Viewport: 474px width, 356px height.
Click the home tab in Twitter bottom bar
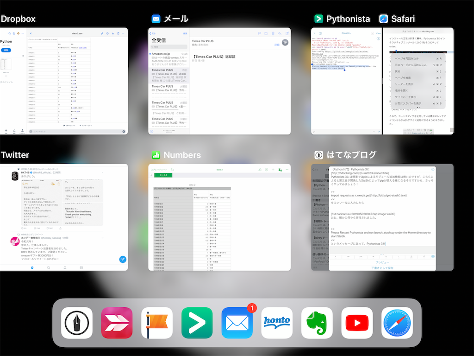[32, 267]
